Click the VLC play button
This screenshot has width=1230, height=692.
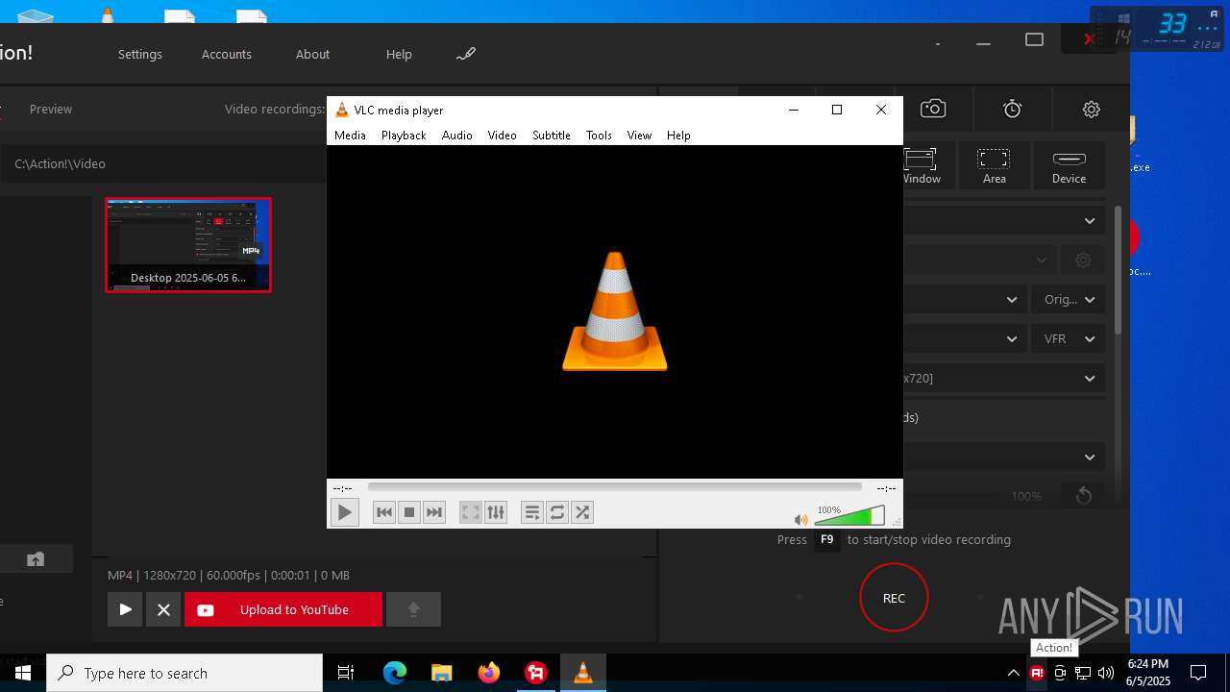[x=344, y=512]
